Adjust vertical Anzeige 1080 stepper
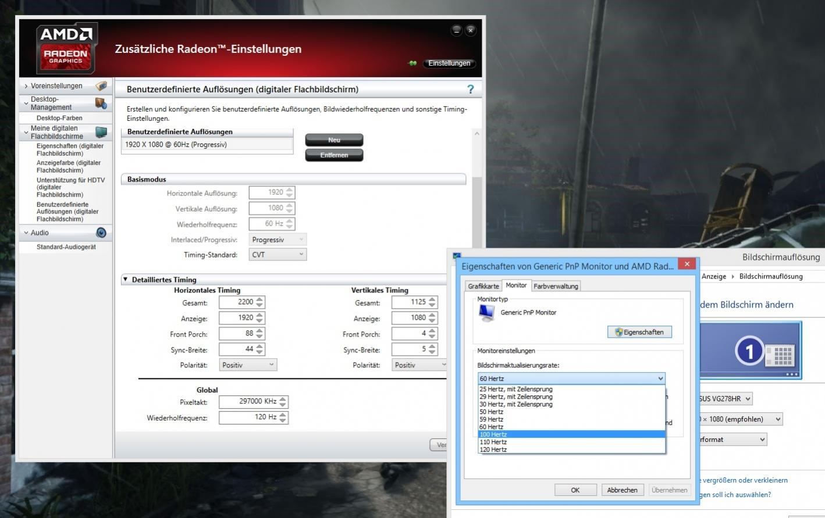 click(x=432, y=318)
